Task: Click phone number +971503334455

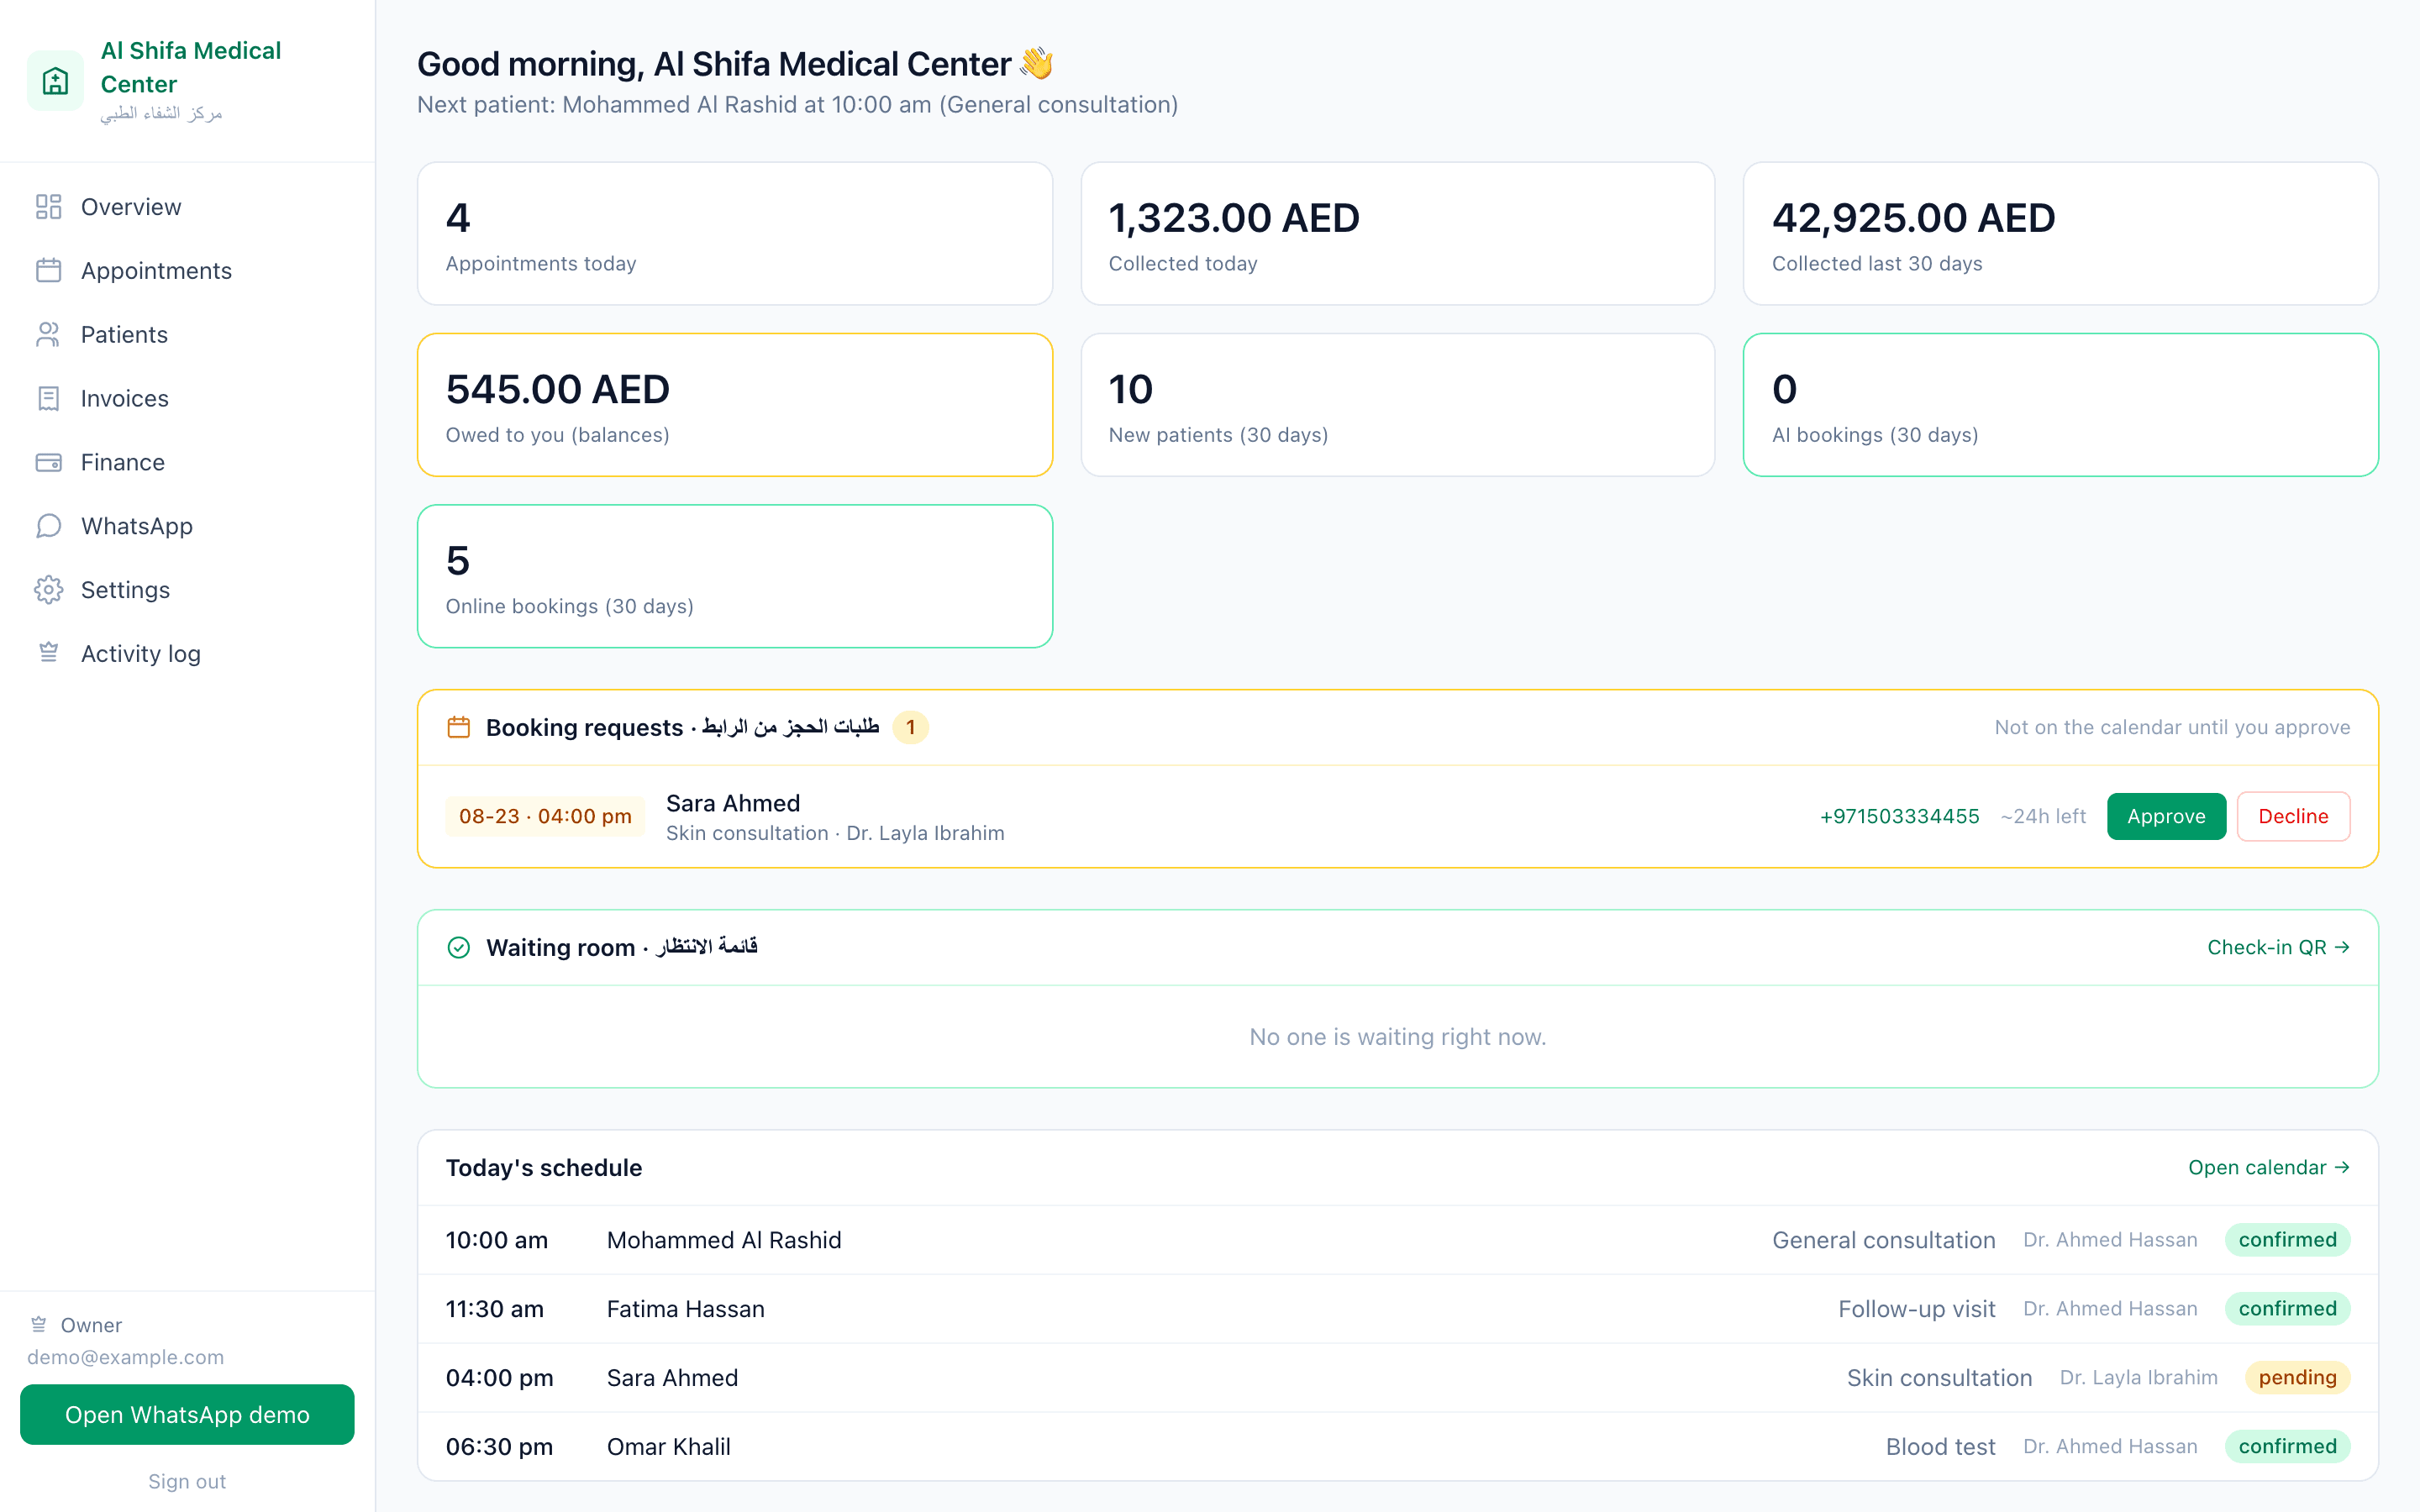Action: (1899, 816)
